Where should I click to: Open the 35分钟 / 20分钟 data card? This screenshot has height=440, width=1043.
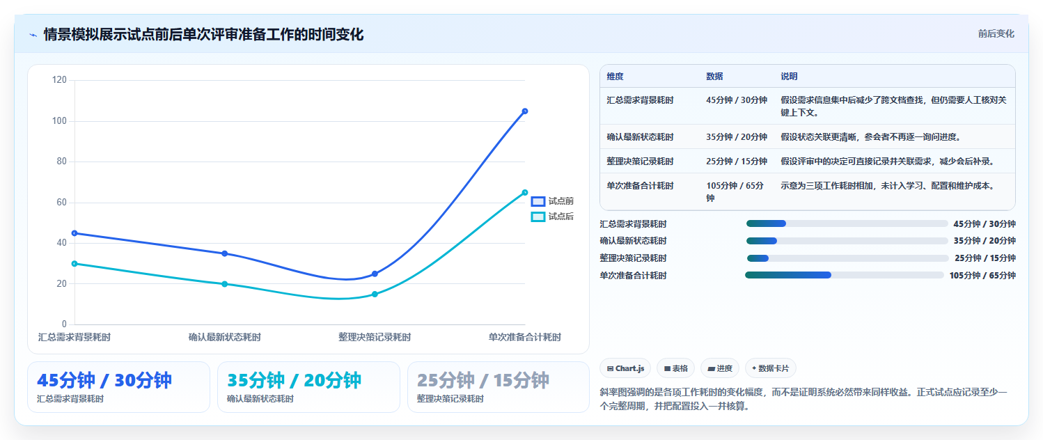coord(308,387)
